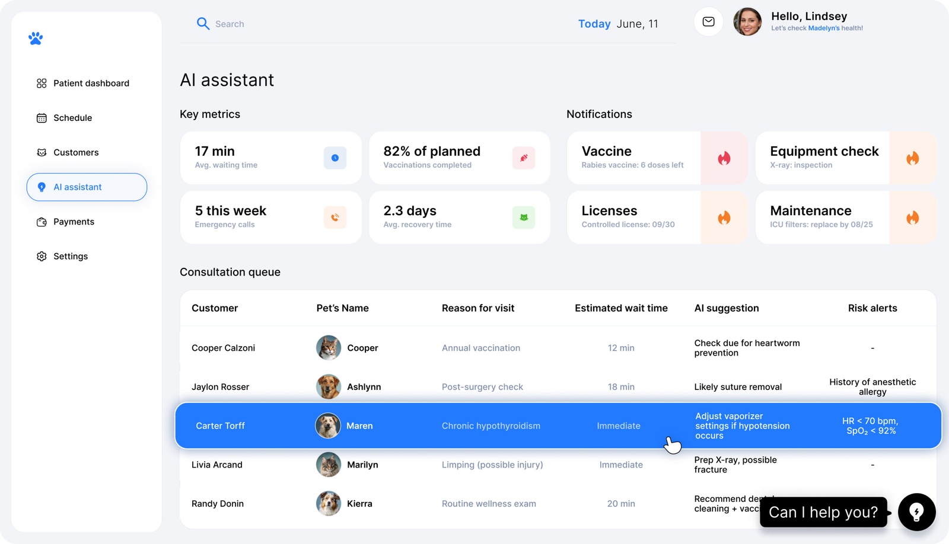Click the Madelyn's link in greeting
The height and width of the screenshot is (544, 949).
pyautogui.click(x=823, y=28)
